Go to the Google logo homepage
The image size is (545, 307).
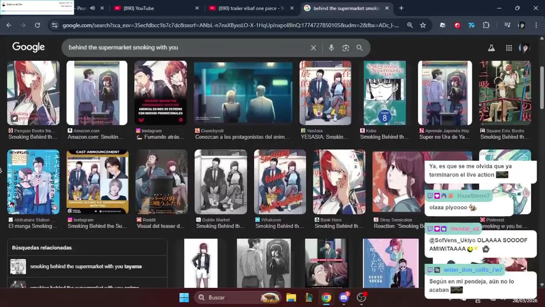point(29,47)
